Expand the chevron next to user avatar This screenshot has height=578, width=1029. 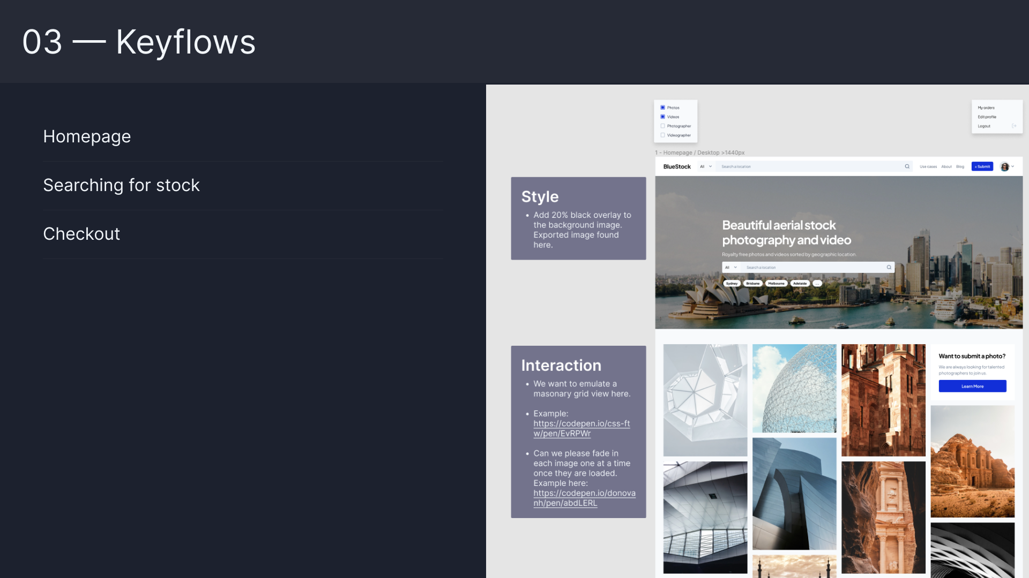point(1012,166)
